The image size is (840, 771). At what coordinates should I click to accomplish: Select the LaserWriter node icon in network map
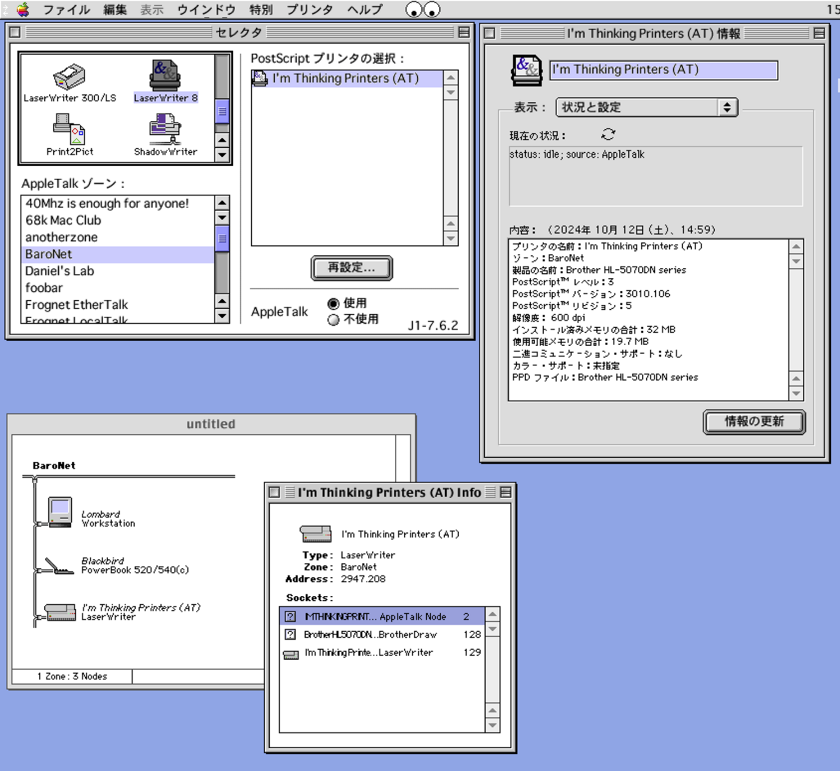(60, 612)
